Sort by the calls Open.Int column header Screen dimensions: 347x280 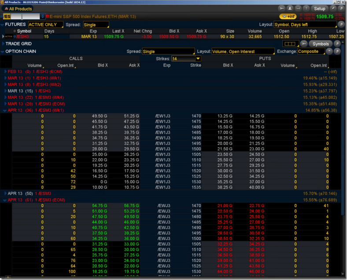coord(66,65)
